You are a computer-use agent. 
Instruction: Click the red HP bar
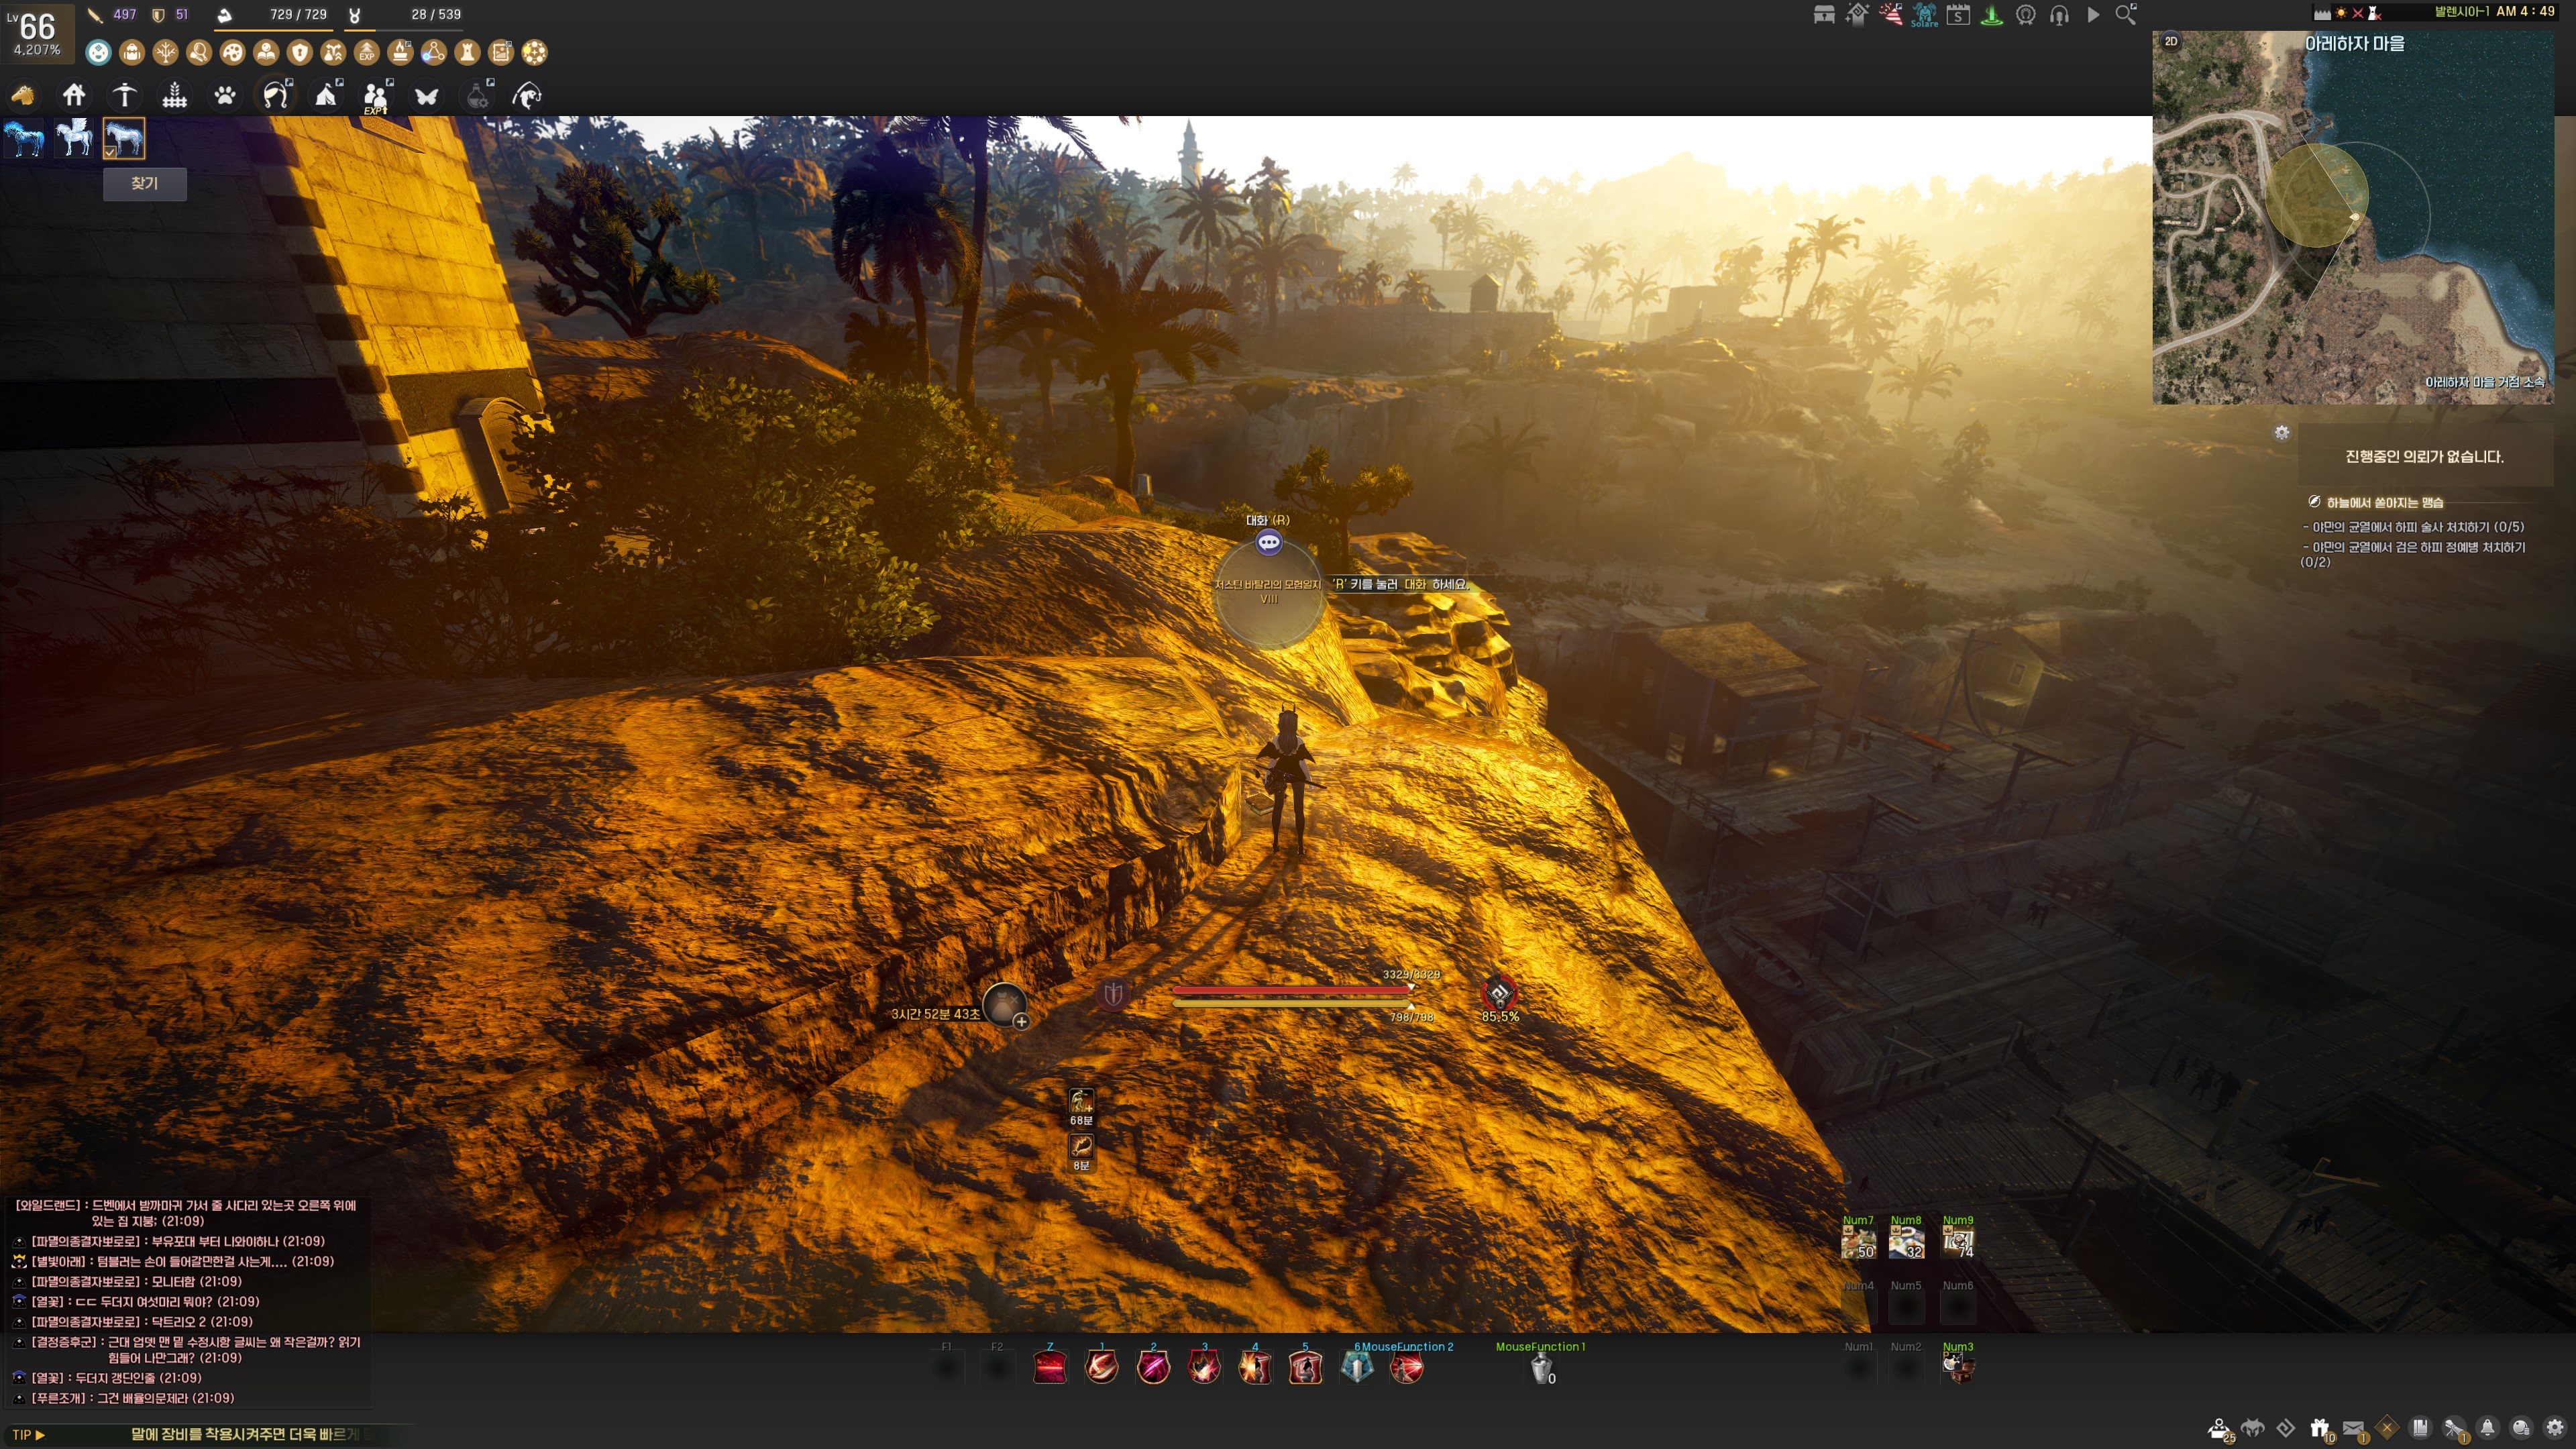tap(1290, 990)
